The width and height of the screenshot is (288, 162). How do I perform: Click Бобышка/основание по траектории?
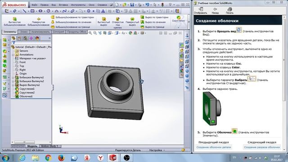click(72, 17)
